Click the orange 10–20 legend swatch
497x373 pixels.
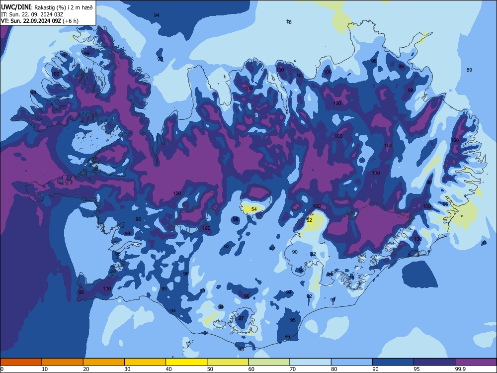(63, 362)
